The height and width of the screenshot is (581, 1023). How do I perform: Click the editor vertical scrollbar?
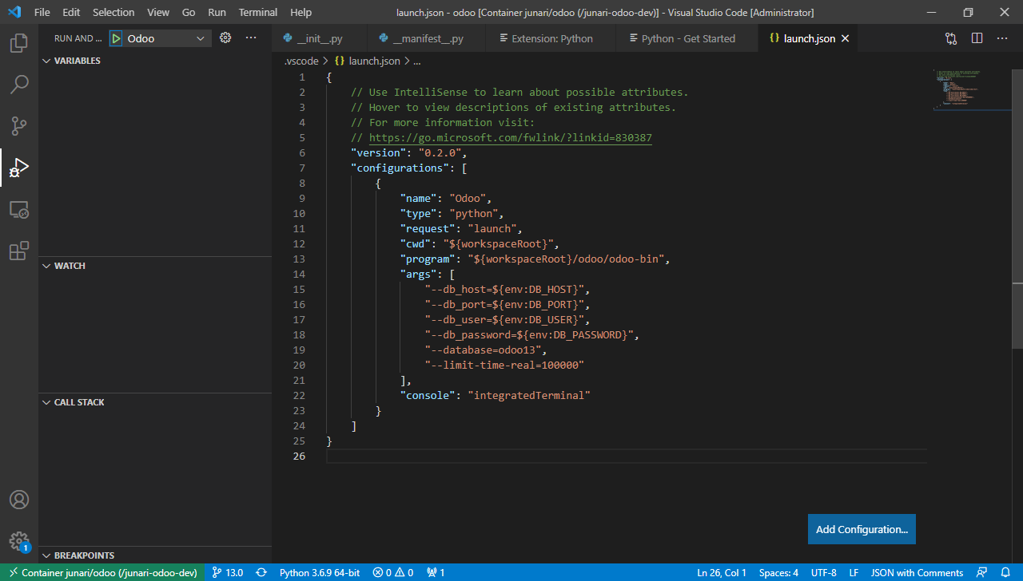tap(1017, 207)
